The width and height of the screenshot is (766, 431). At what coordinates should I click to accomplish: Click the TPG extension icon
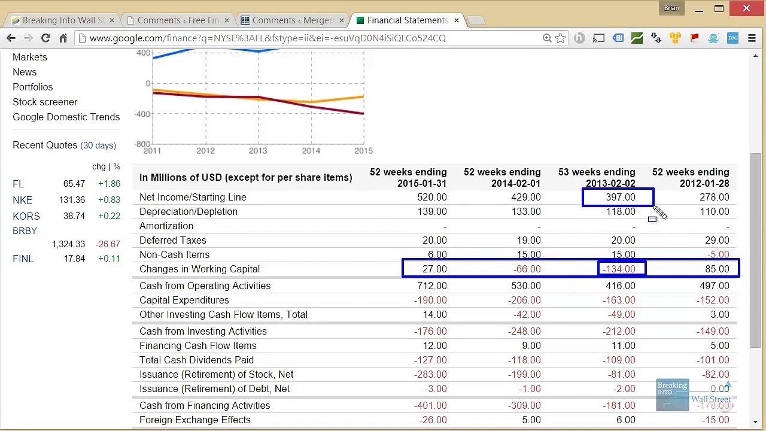coord(732,38)
